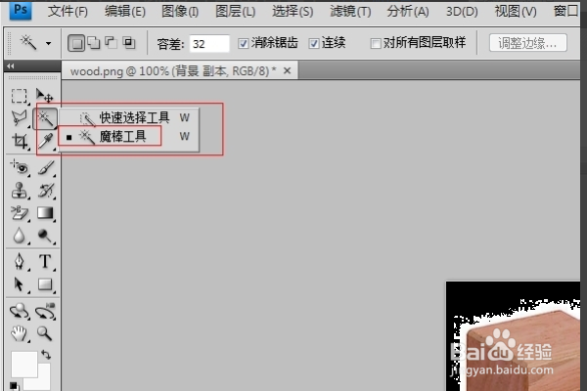Select the 3D Rotate tool
This screenshot has width=587, height=391.
pos(20,311)
